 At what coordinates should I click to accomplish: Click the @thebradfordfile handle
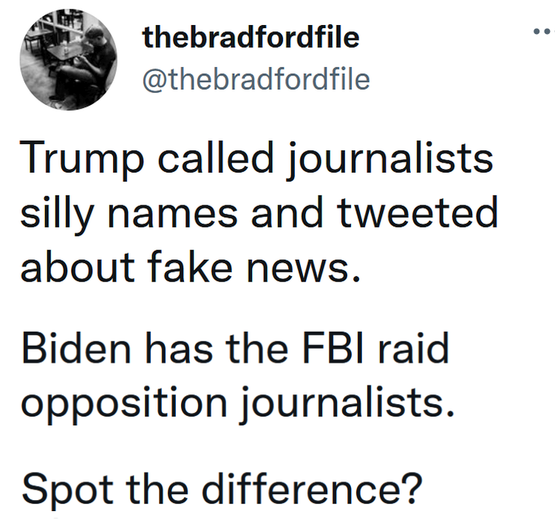(255, 78)
